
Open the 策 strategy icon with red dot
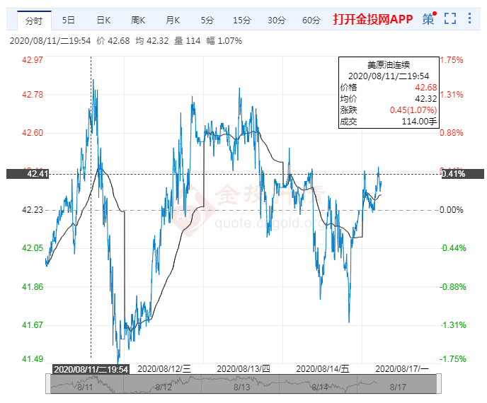click(x=429, y=19)
